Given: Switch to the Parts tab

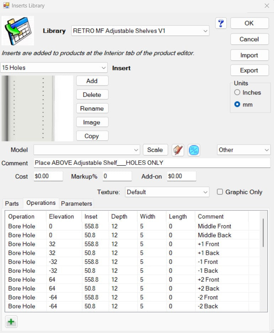Looking at the screenshot, I should pyautogui.click(x=12, y=204).
